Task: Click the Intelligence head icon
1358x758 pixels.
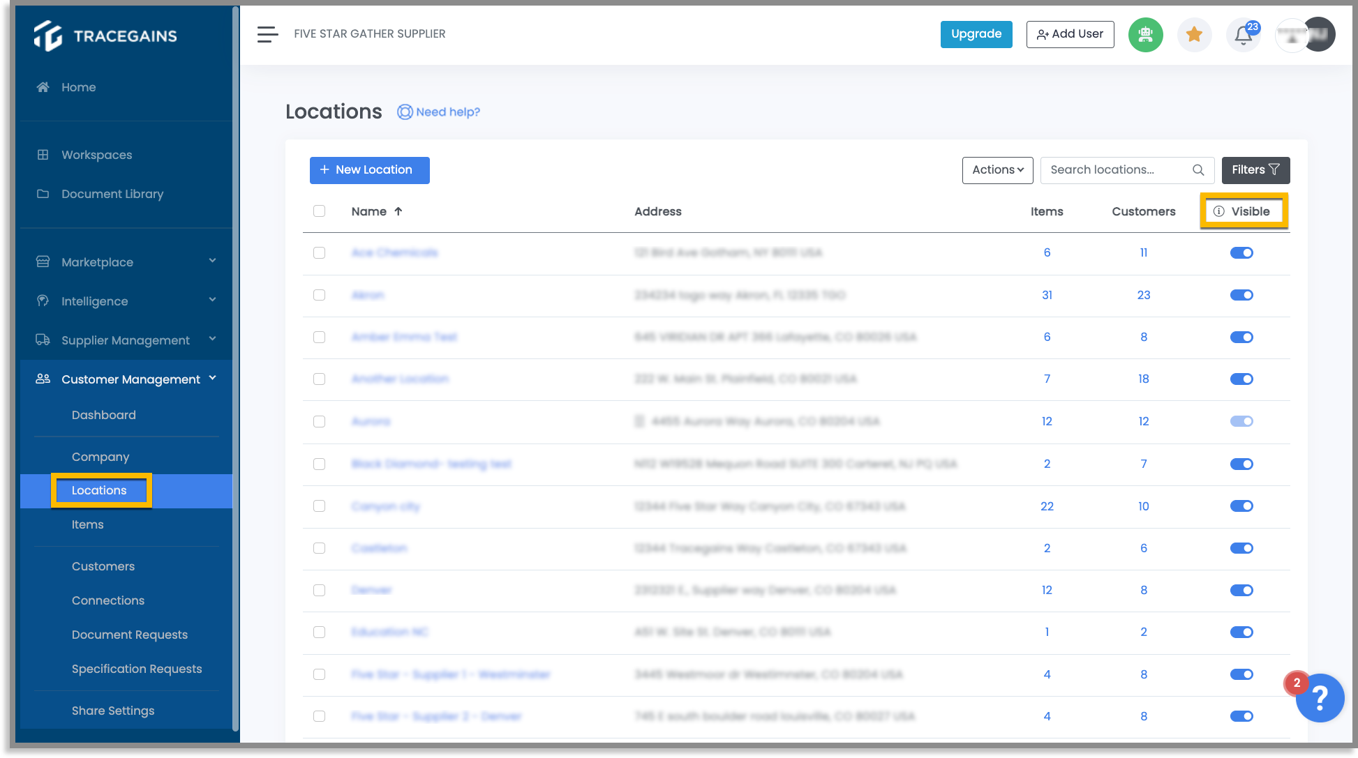Action: point(43,301)
